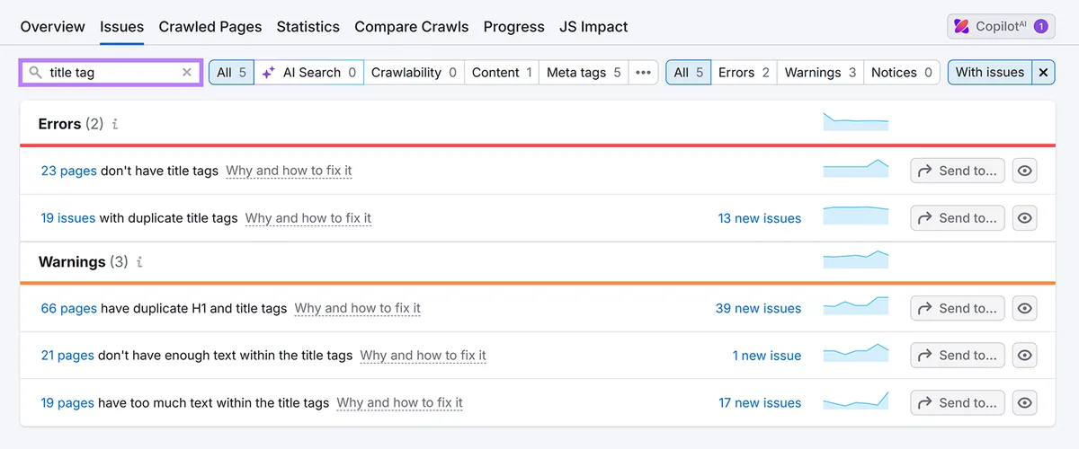The height and width of the screenshot is (449, 1079).
Task: Toggle the With issues filter
Action: point(990,73)
